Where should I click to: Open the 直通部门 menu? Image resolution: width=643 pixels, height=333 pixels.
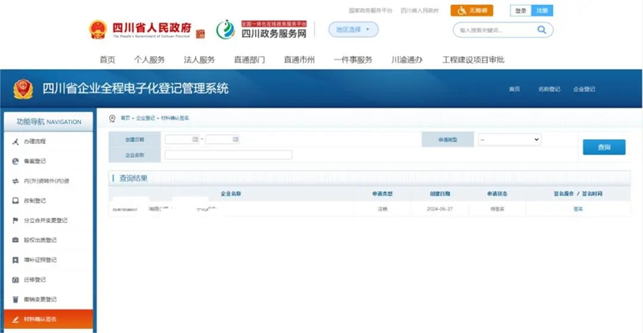click(x=249, y=60)
